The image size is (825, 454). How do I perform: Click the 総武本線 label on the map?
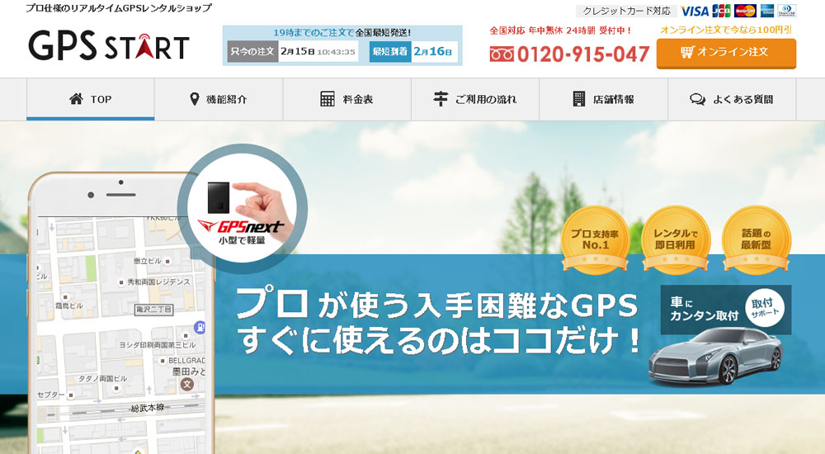click(148, 408)
